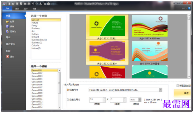Select template General 005
Screen dimensions: 195x113
pyautogui.click(x=44, y=82)
